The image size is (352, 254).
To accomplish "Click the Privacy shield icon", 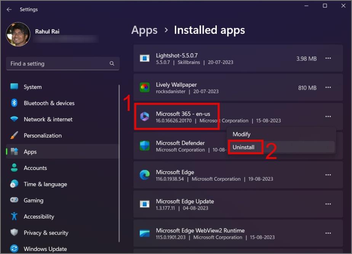I will 14,232.
